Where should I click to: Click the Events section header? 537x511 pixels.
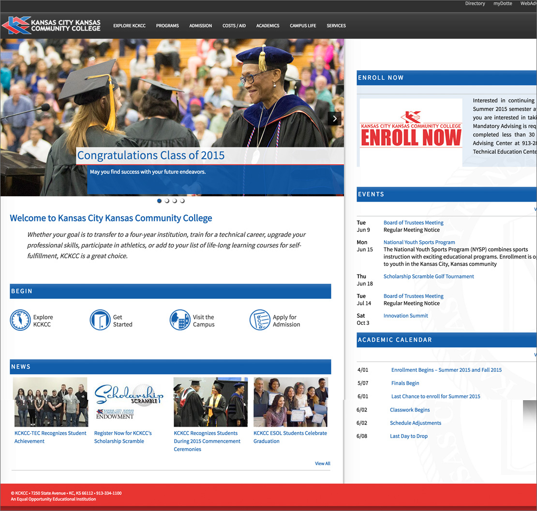point(447,194)
